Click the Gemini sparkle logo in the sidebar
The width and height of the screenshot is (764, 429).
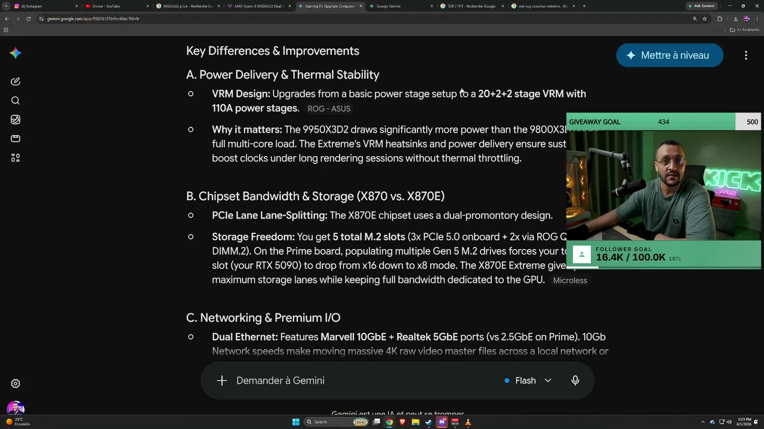click(x=16, y=53)
